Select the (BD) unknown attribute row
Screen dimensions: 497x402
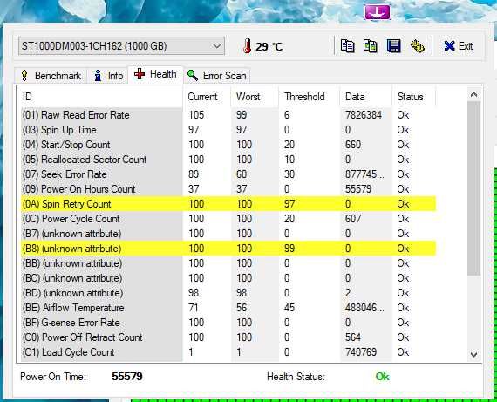pyautogui.click(x=228, y=293)
